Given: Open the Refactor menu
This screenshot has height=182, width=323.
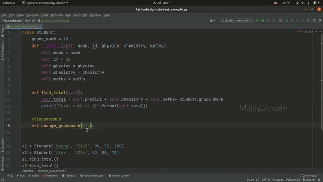Looking at the screenshot, I should click(57, 15).
